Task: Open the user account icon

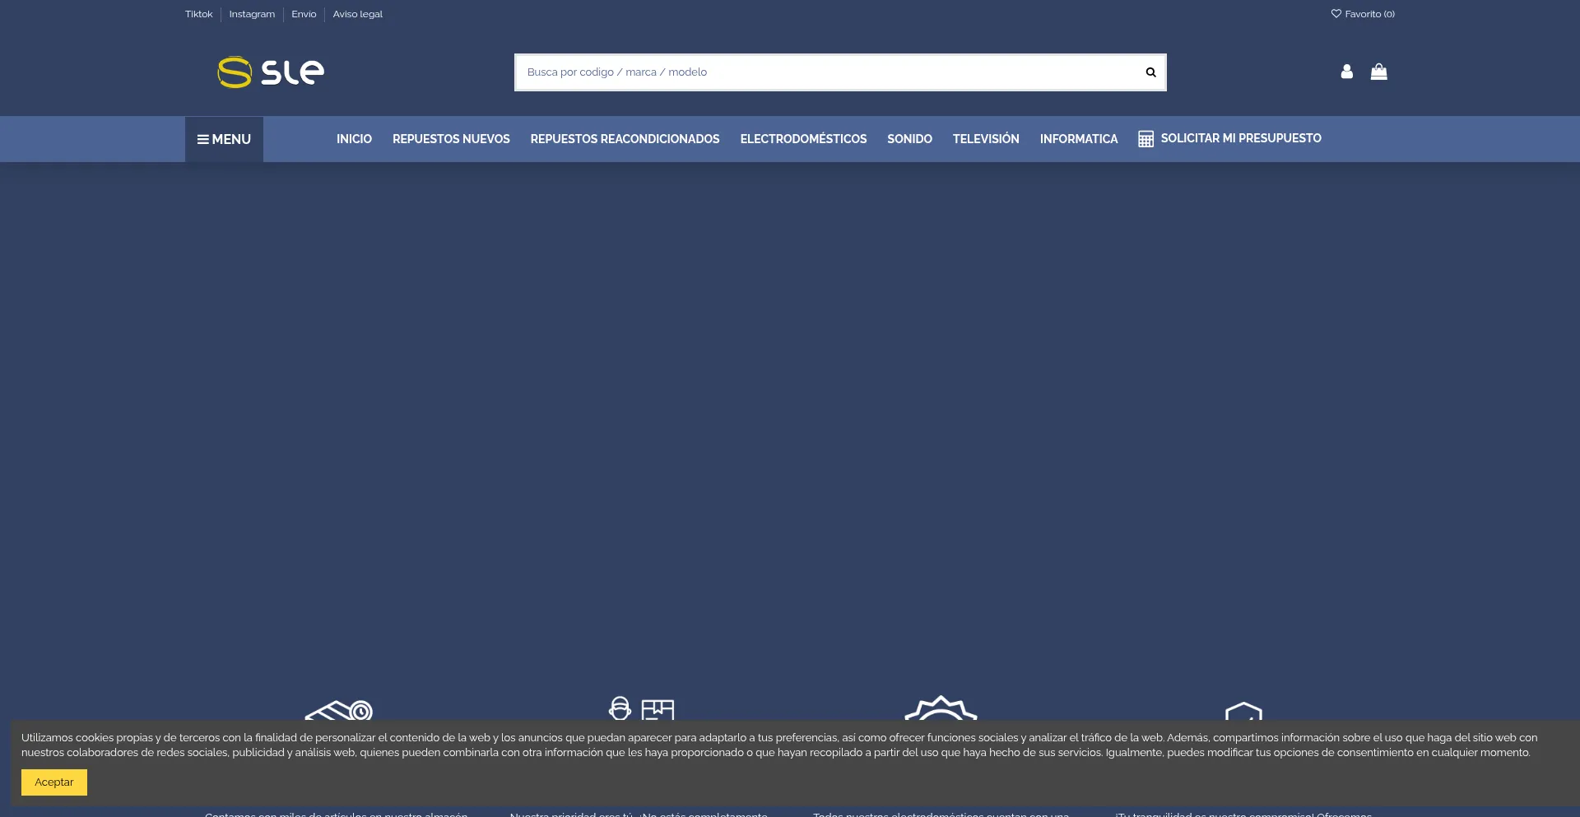Action: pyautogui.click(x=1346, y=72)
